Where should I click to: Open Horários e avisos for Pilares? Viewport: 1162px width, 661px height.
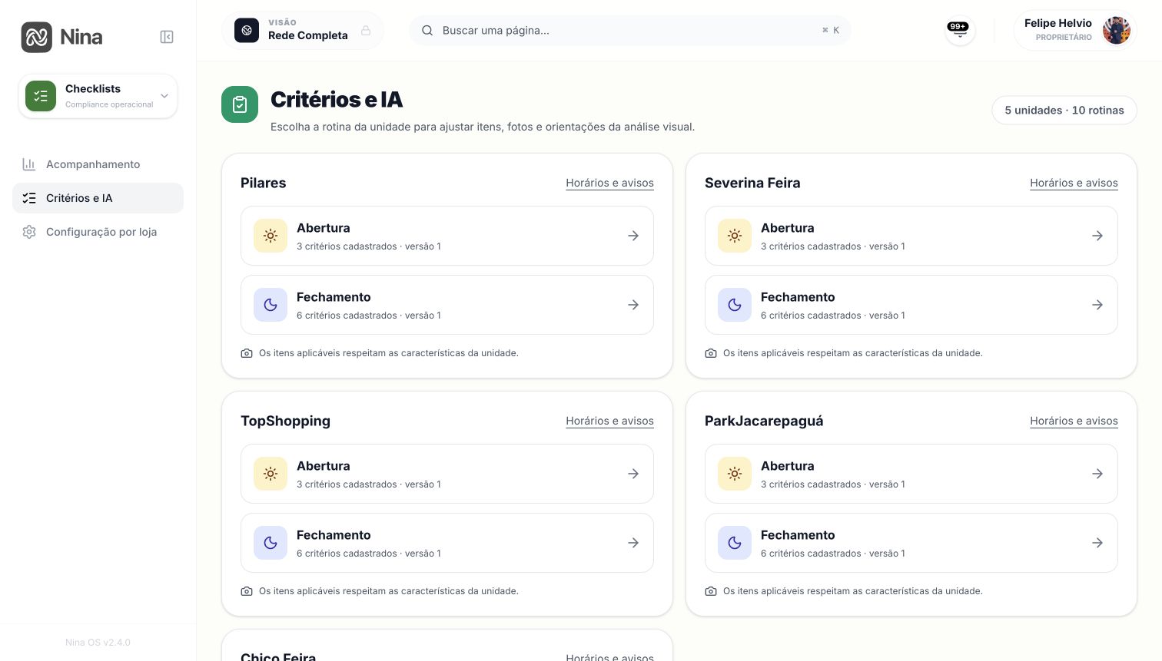609,183
